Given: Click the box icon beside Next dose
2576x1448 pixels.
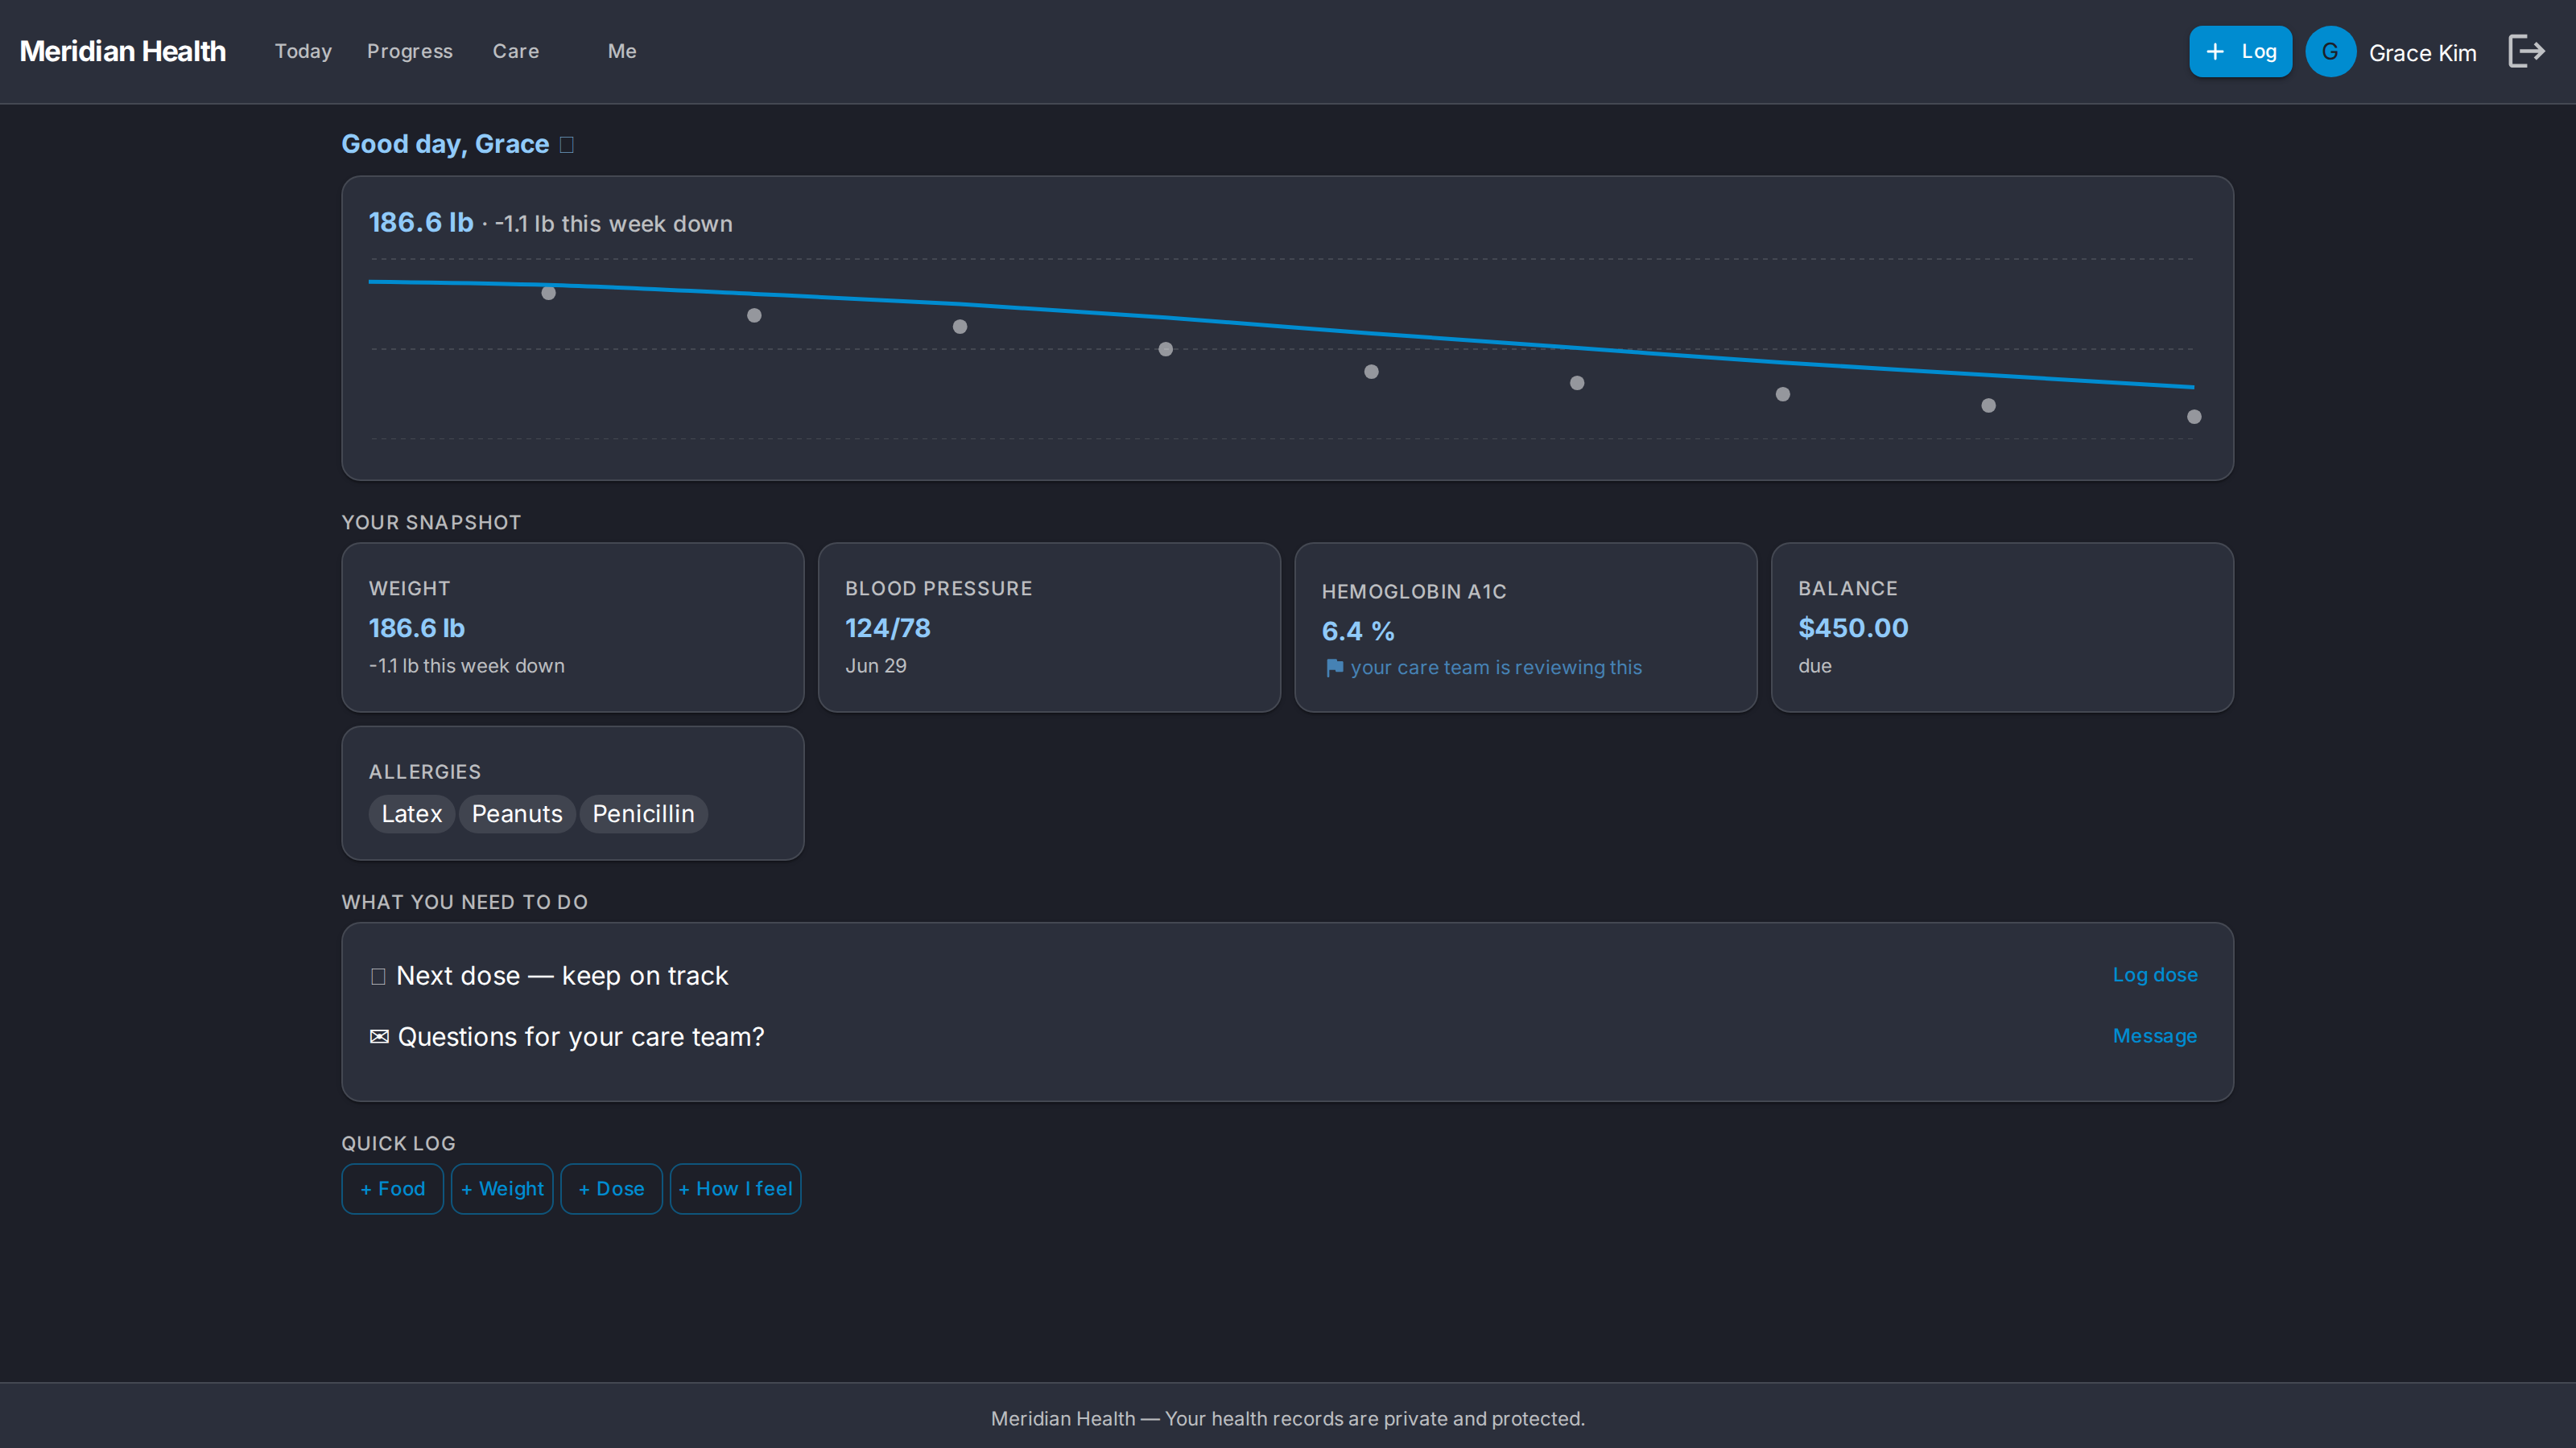Looking at the screenshot, I should tap(378, 977).
